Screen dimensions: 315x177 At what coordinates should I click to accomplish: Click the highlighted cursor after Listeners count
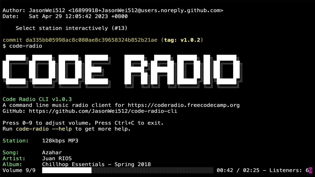tap(311, 170)
